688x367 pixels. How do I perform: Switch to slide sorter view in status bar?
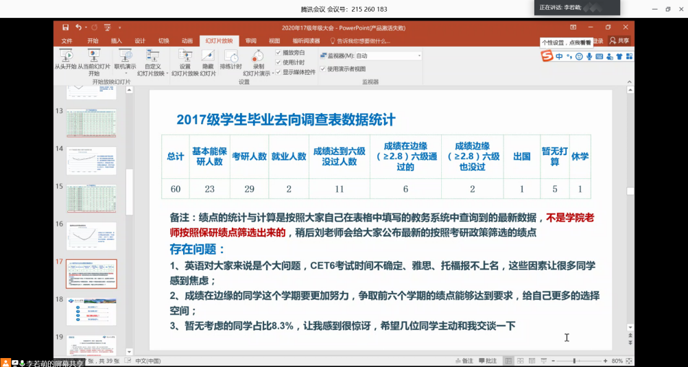(x=521, y=361)
